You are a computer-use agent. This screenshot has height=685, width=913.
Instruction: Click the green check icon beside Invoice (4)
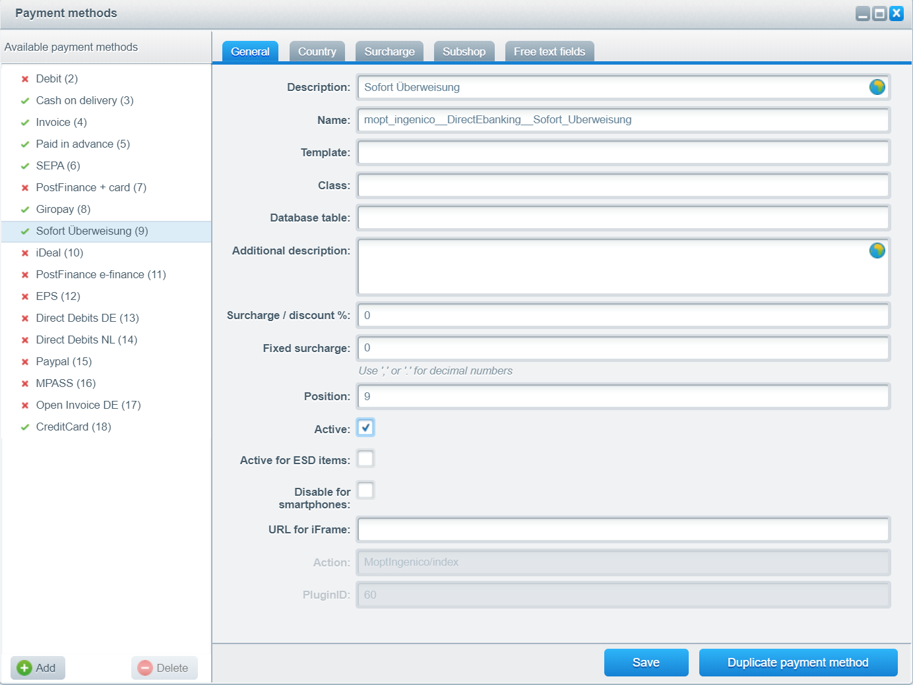click(25, 123)
